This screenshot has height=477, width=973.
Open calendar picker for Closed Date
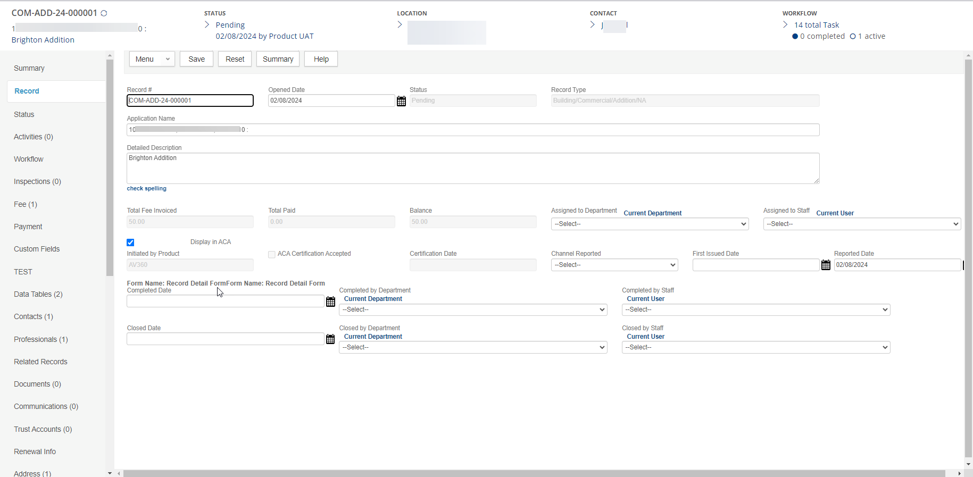(x=330, y=339)
